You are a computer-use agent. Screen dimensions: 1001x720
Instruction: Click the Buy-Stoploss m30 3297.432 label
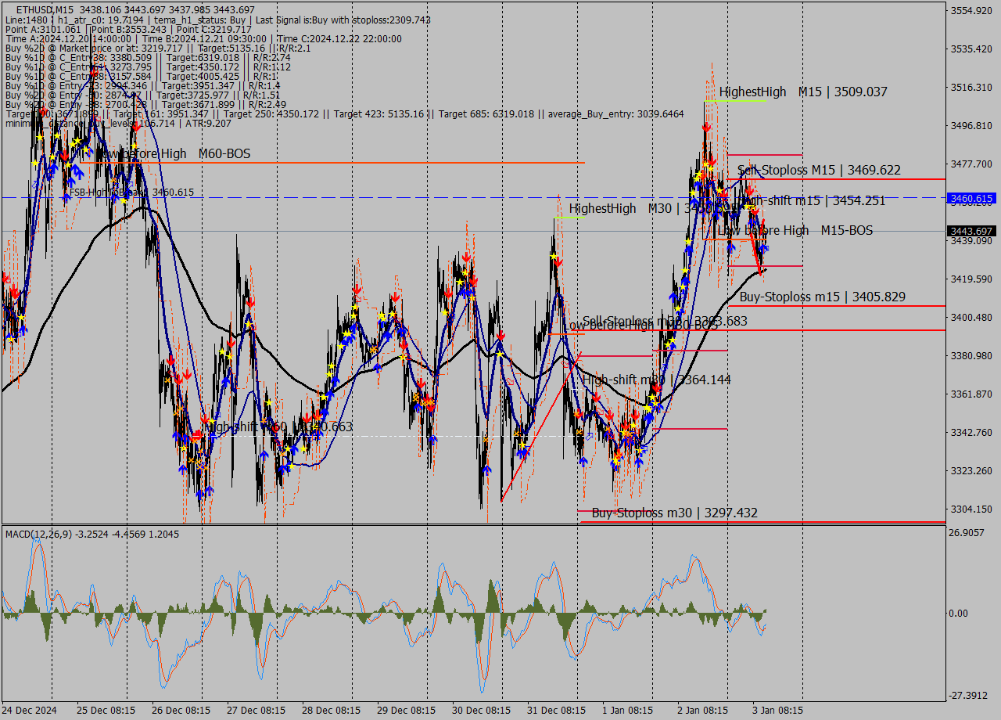click(x=674, y=513)
